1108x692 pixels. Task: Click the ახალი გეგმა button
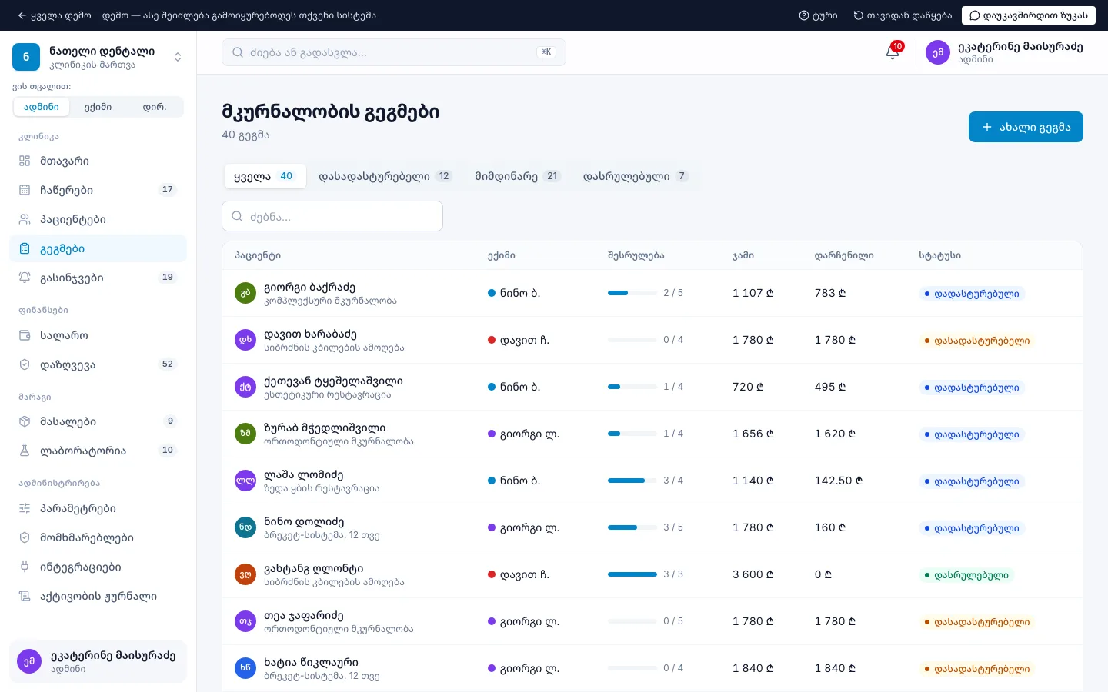(1026, 127)
